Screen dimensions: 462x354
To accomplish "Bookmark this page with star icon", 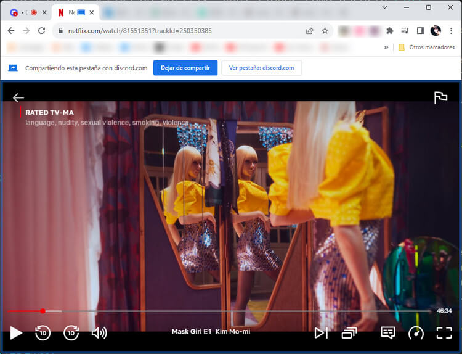I will point(325,31).
